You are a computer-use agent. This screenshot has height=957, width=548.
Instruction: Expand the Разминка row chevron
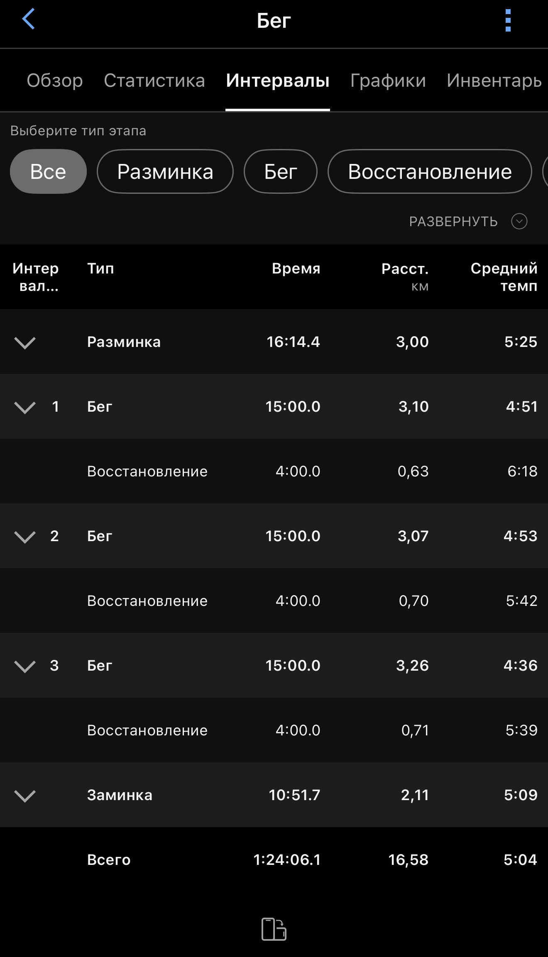tap(25, 342)
